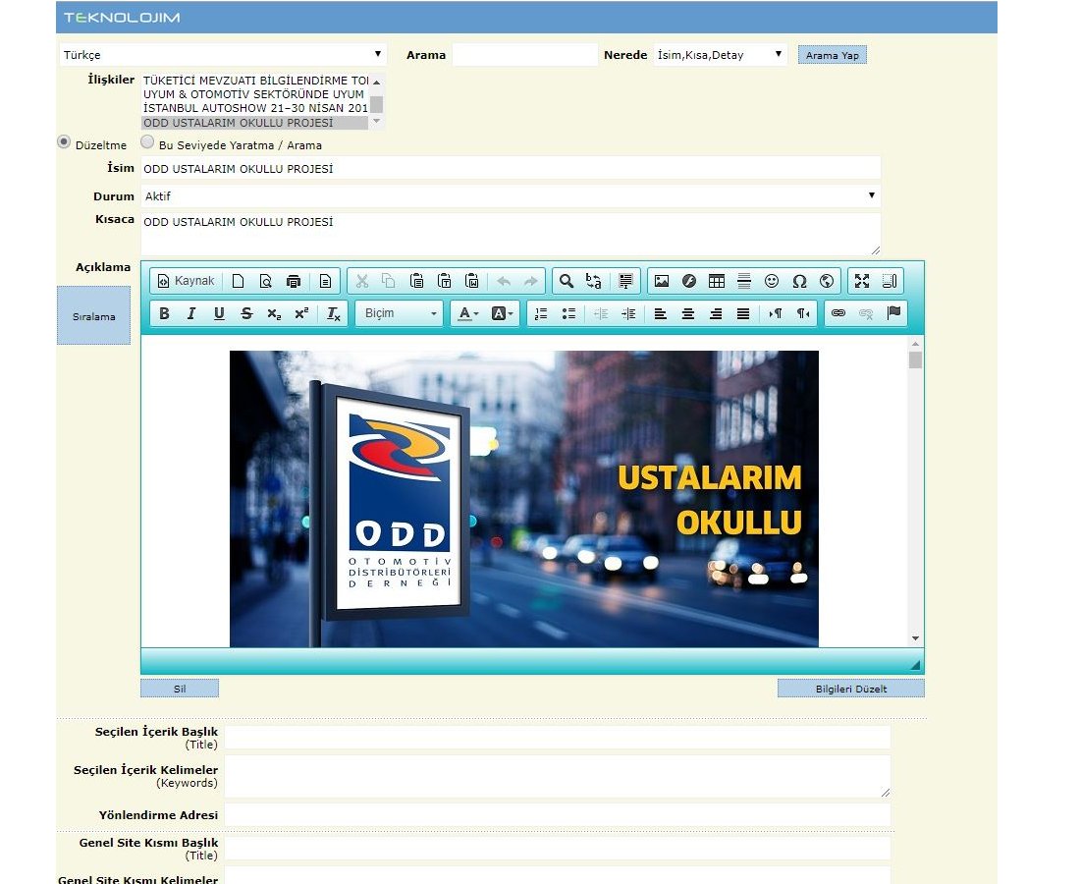
Task: Set text direction left-to-right
Action: coord(776,313)
